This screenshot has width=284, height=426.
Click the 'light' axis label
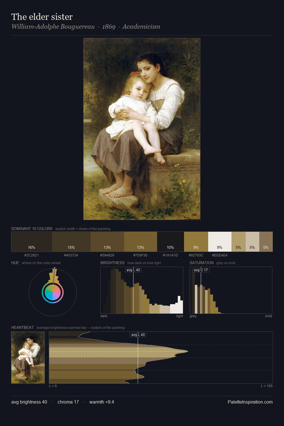(180, 316)
